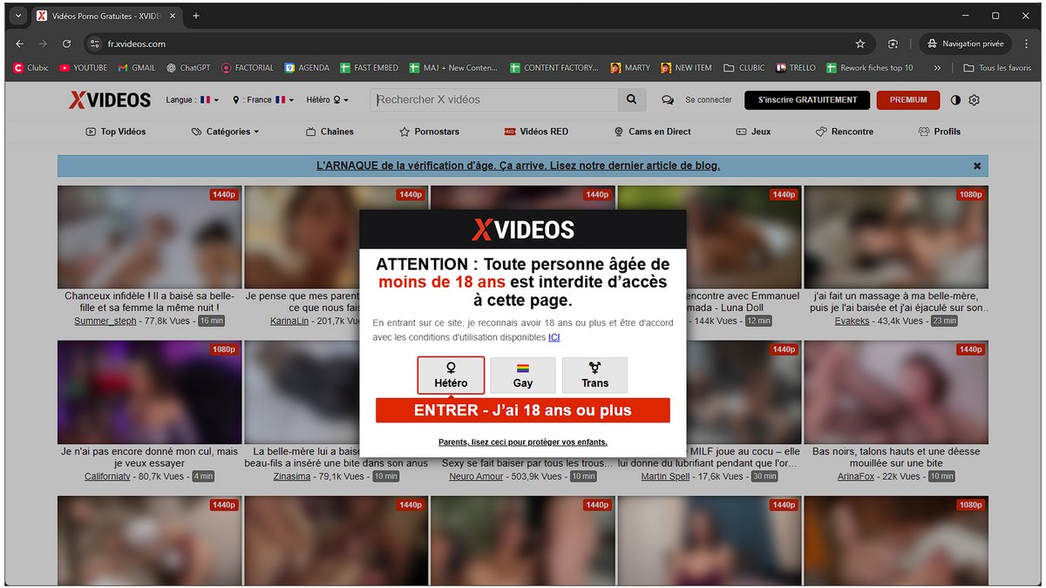Viewport: 1046px width, 588px height.
Task: Open the Chrome three-dot menu
Action: point(1028,44)
